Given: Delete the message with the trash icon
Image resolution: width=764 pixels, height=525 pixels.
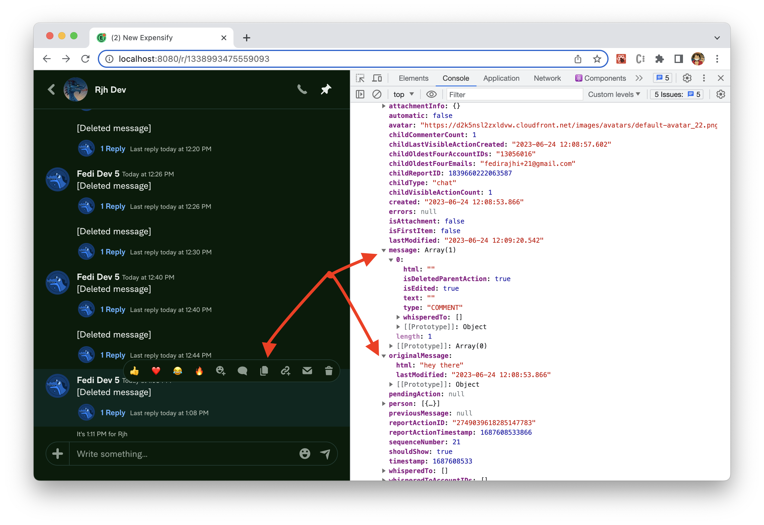Looking at the screenshot, I should 329,371.
